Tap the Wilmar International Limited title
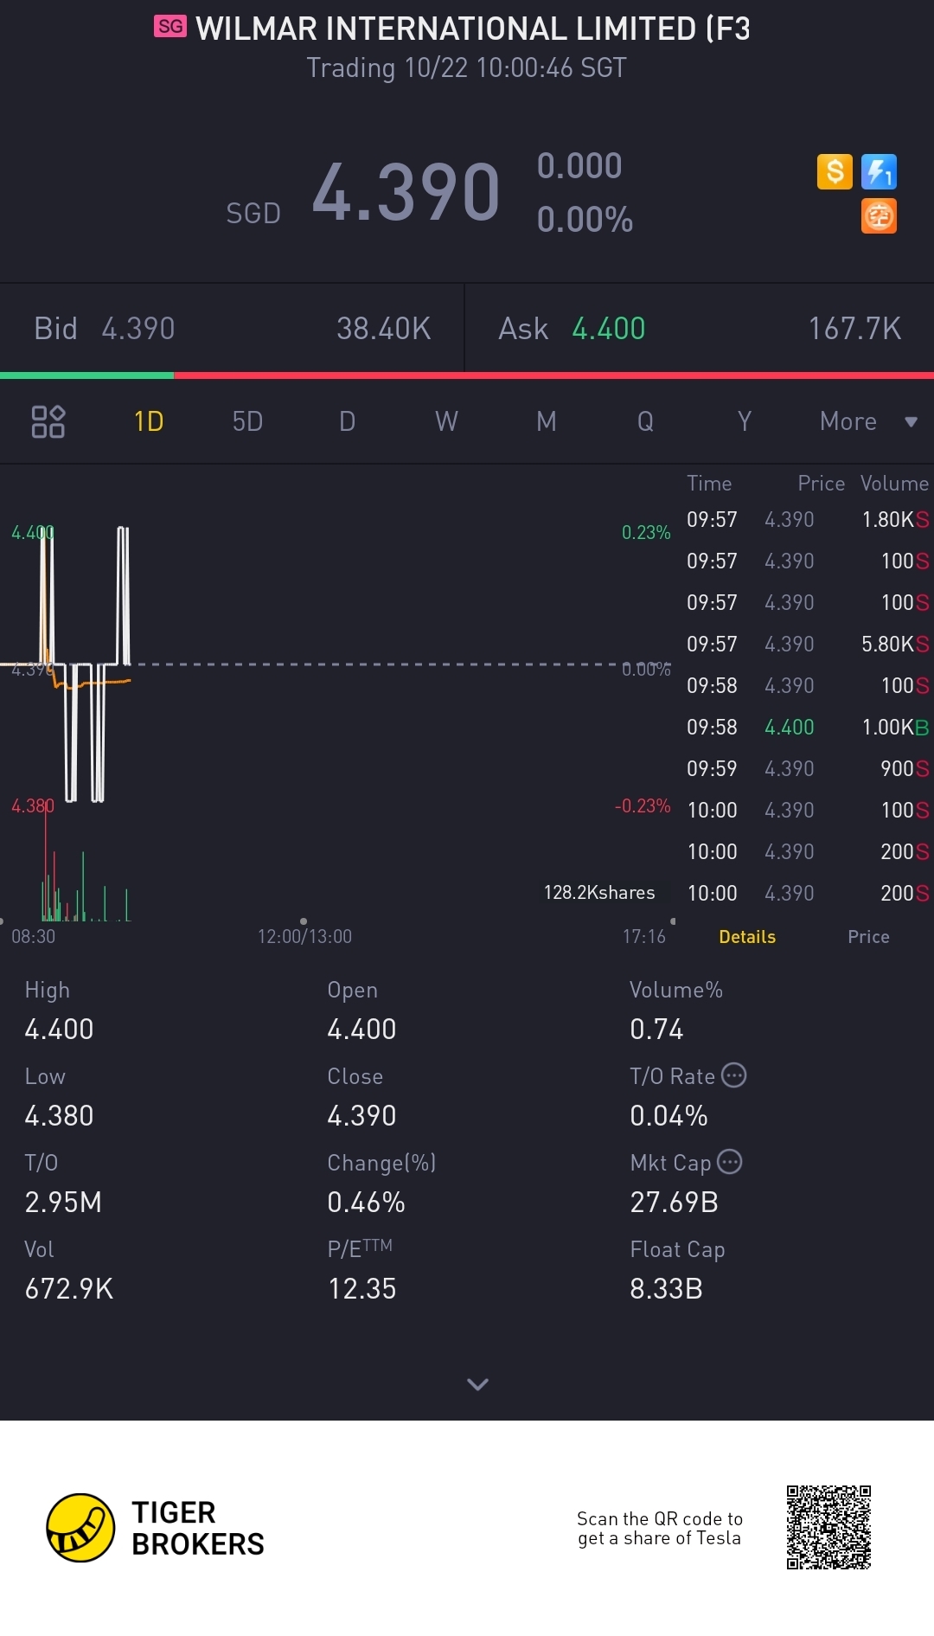The height and width of the screenshot is (1636, 934). click(473, 29)
